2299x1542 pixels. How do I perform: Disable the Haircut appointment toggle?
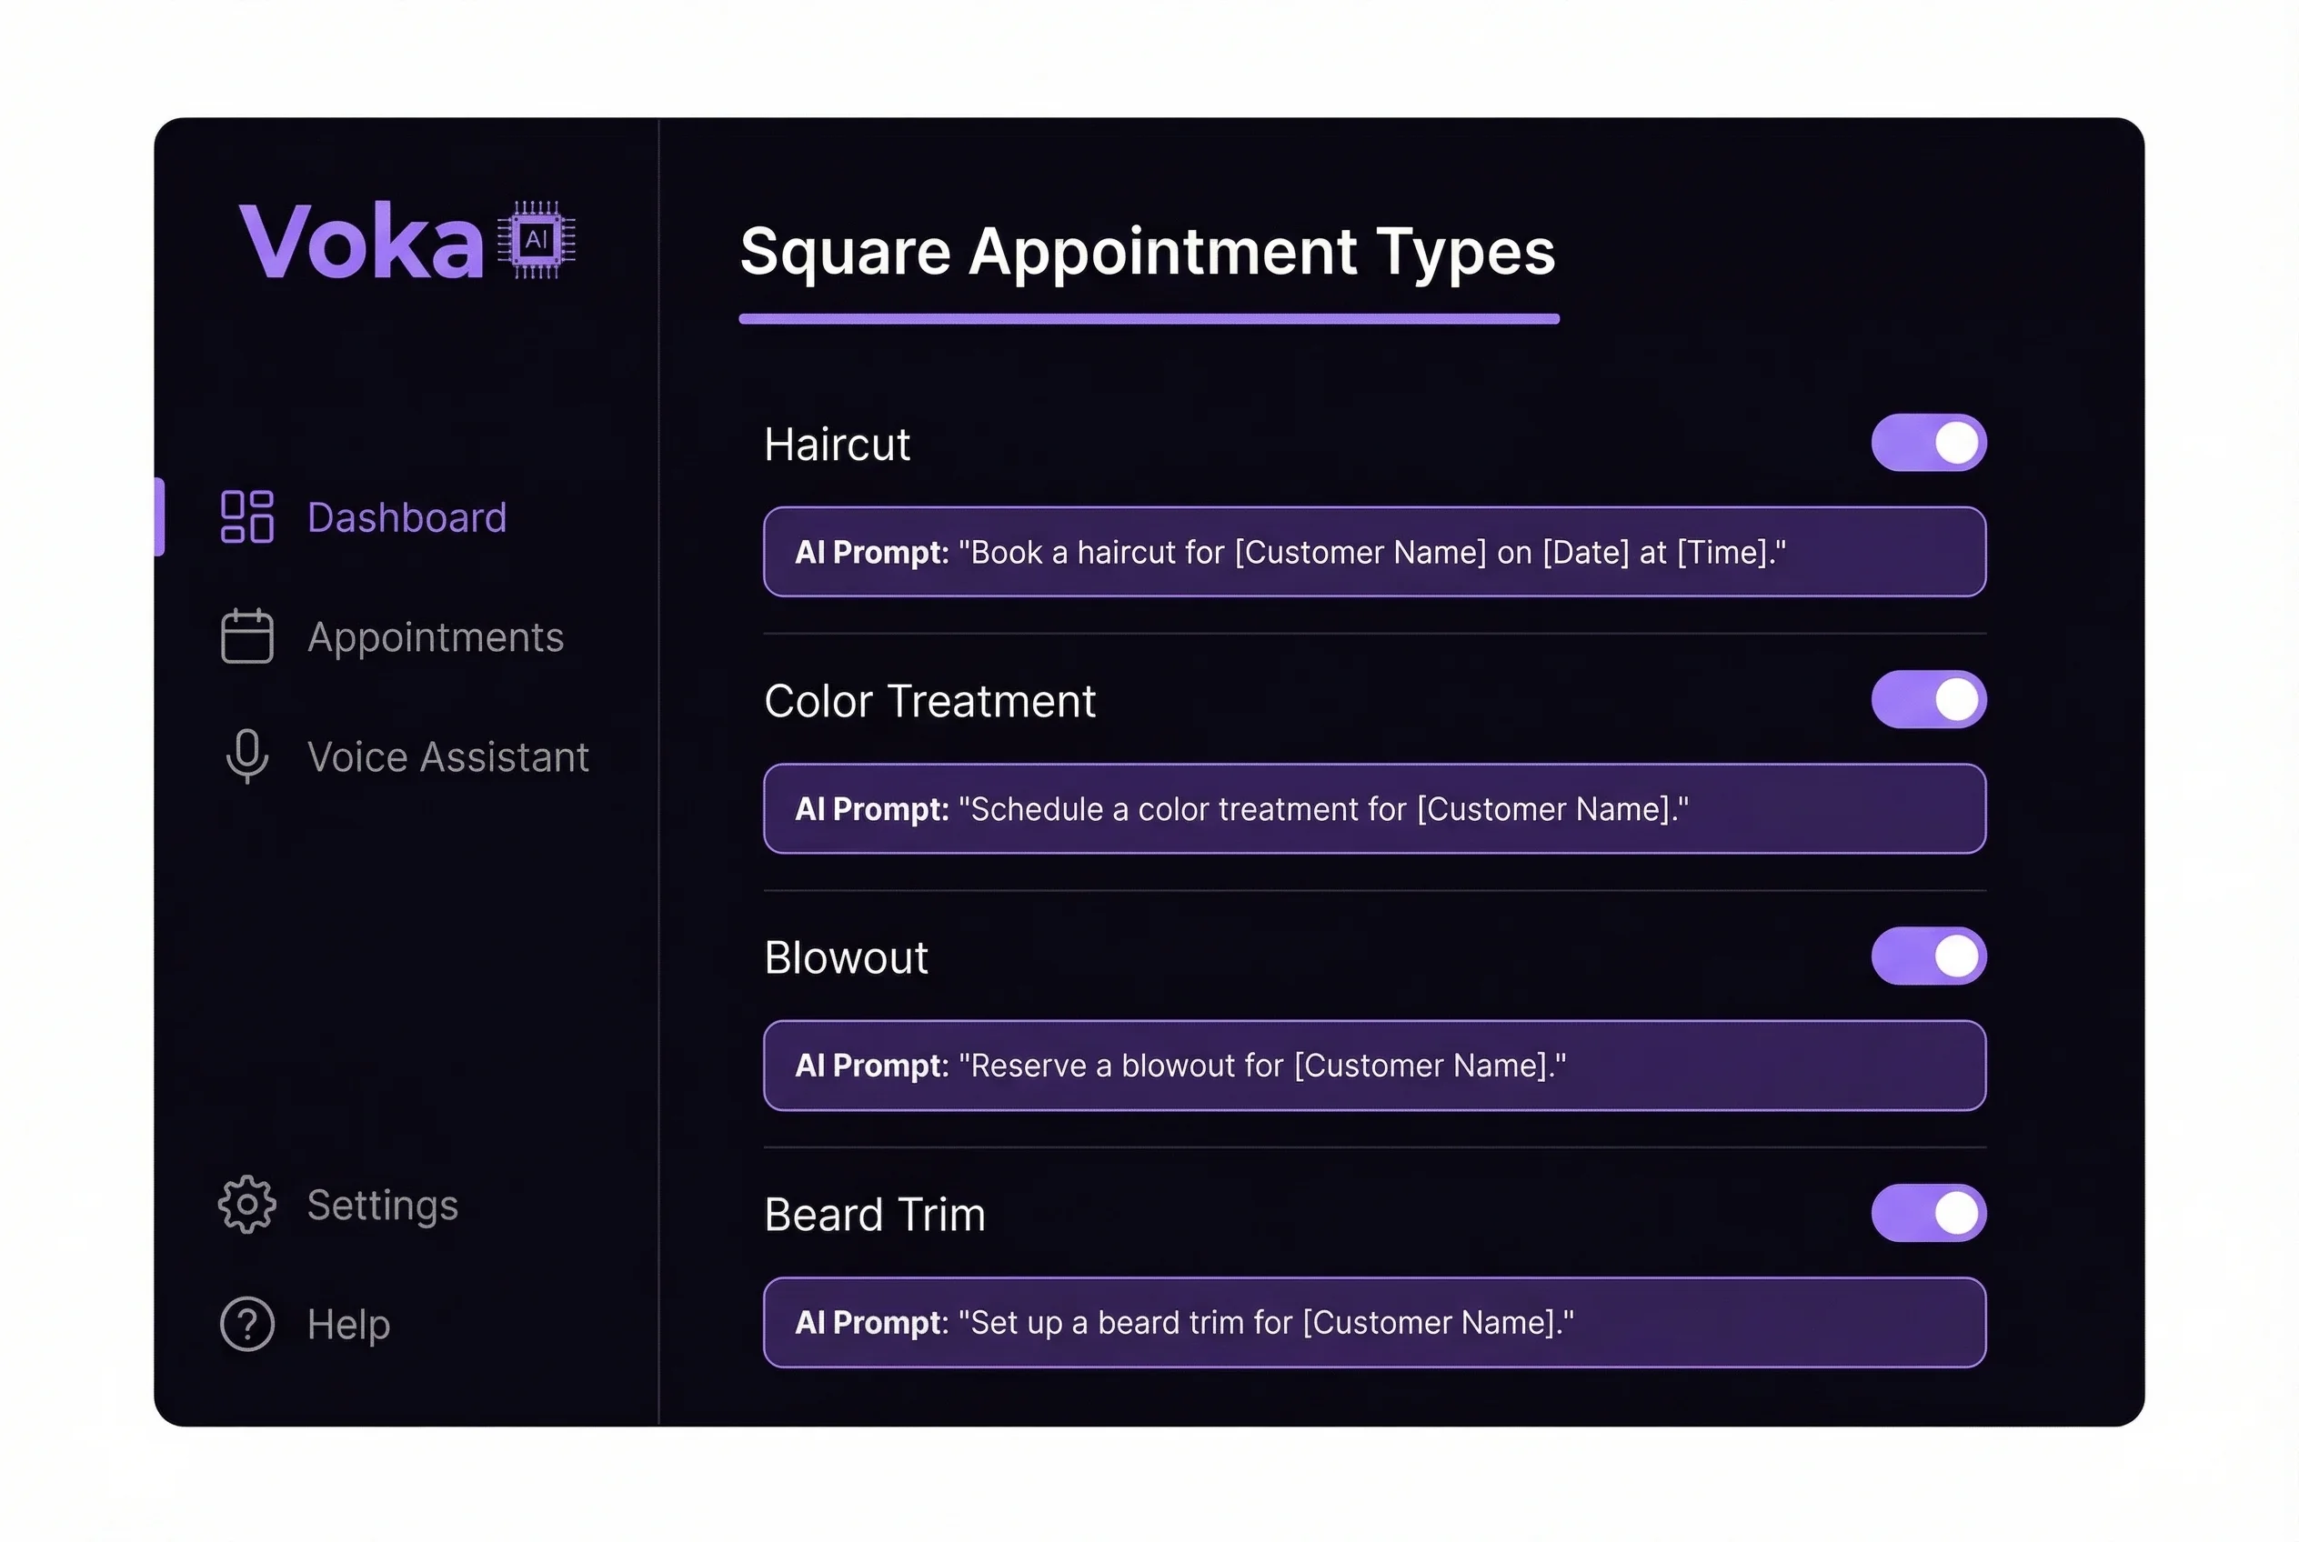click(x=1928, y=443)
